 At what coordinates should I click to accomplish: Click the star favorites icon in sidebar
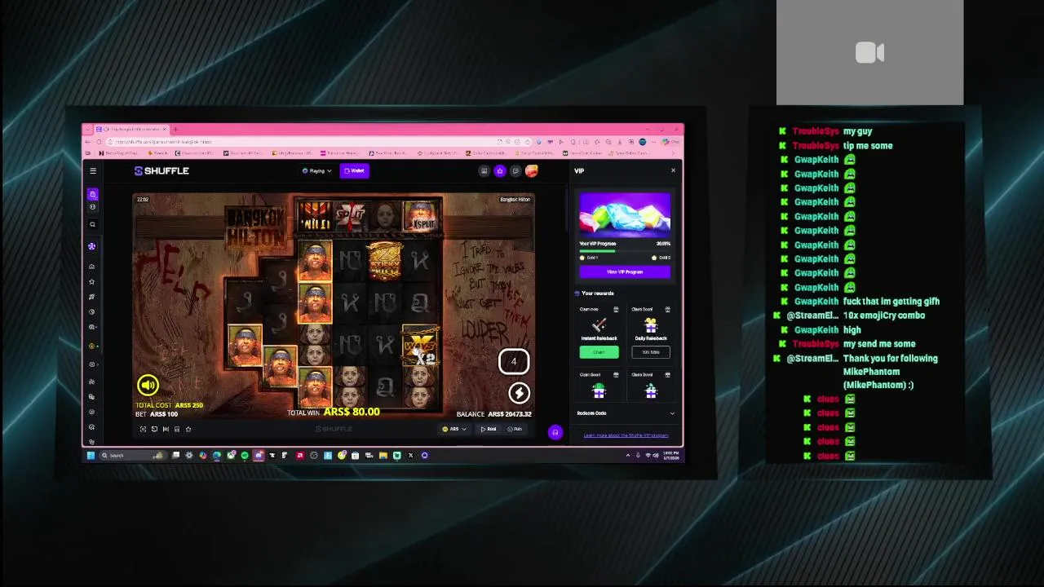[x=92, y=281]
